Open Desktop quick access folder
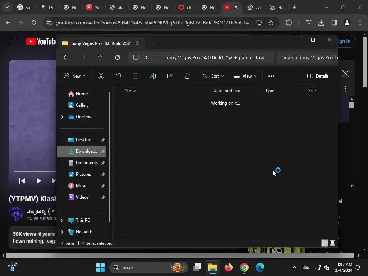This screenshot has width=368, height=276. [82, 140]
